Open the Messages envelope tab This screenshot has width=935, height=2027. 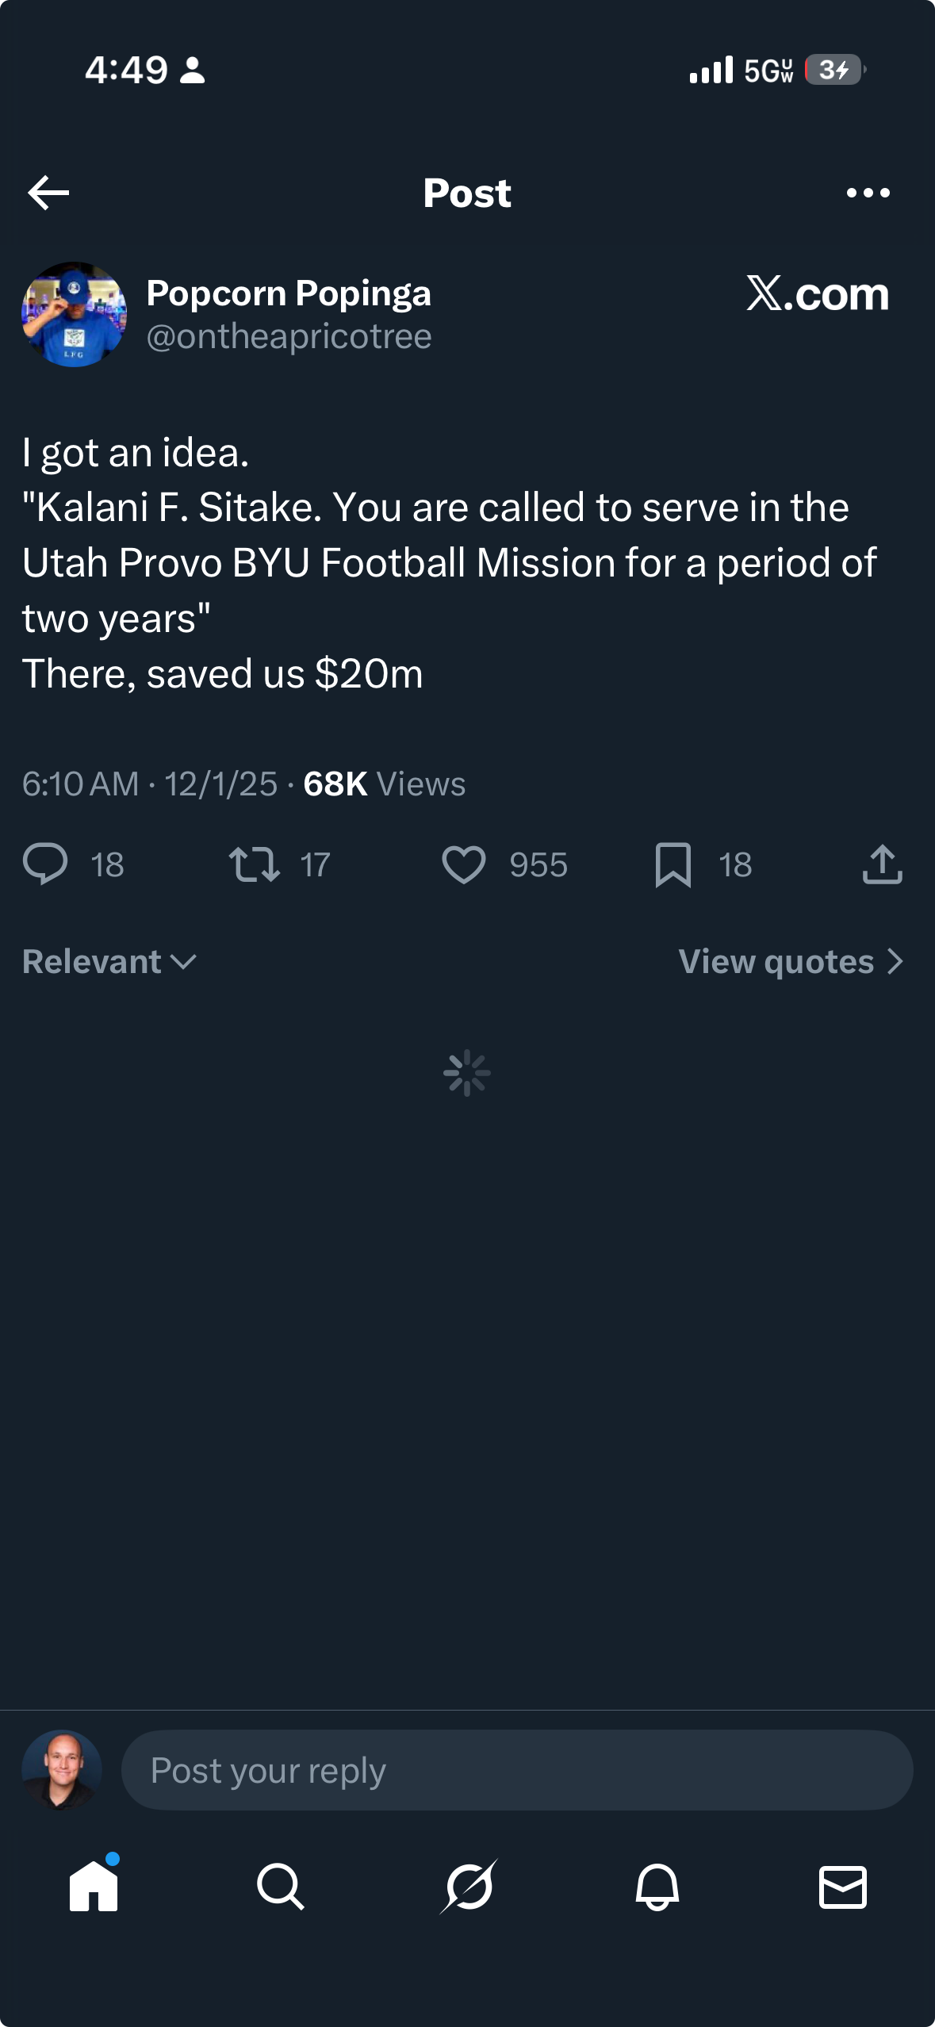point(842,1886)
